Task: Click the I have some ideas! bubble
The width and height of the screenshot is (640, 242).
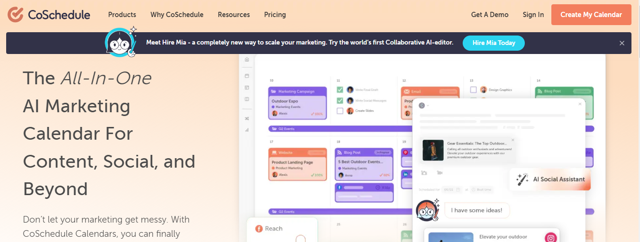Action: pyautogui.click(x=477, y=210)
